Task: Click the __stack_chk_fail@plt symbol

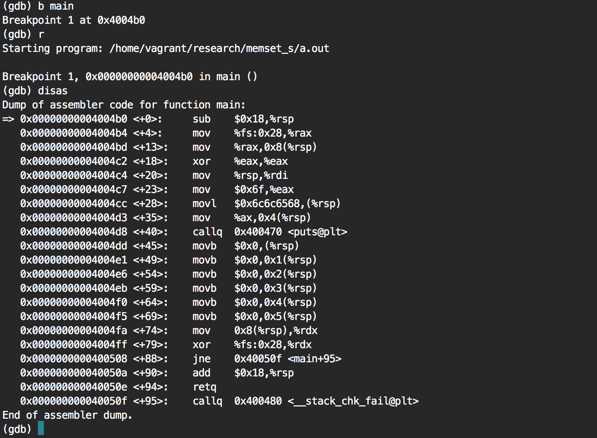Action: (x=353, y=401)
